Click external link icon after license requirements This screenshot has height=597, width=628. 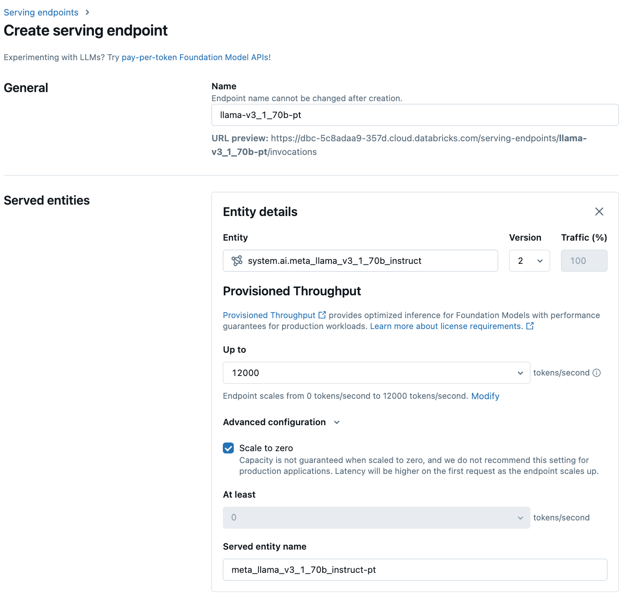[530, 326]
